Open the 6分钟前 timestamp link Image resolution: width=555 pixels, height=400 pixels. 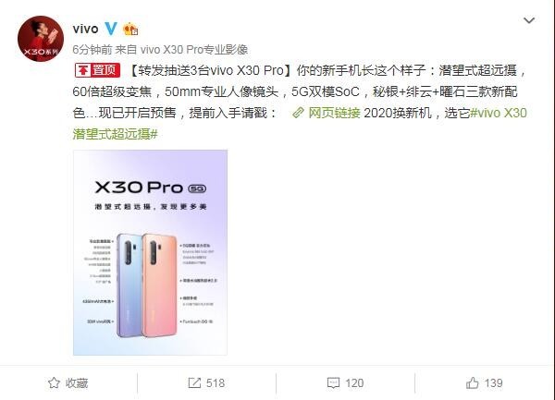pyautogui.click(x=92, y=50)
